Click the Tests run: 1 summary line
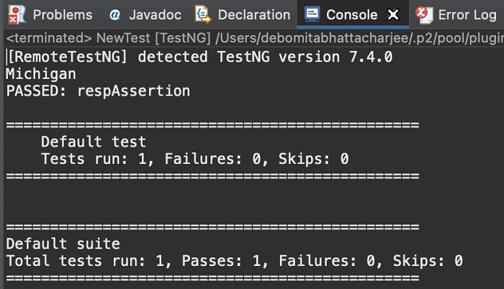Screen dimensions: 504x289 pos(194,159)
